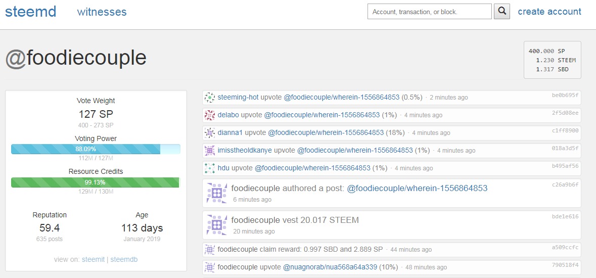Click the @foodiecouple account heading
Image resolution: width=596 pixels, height=278 pixels.
point(76,58)
